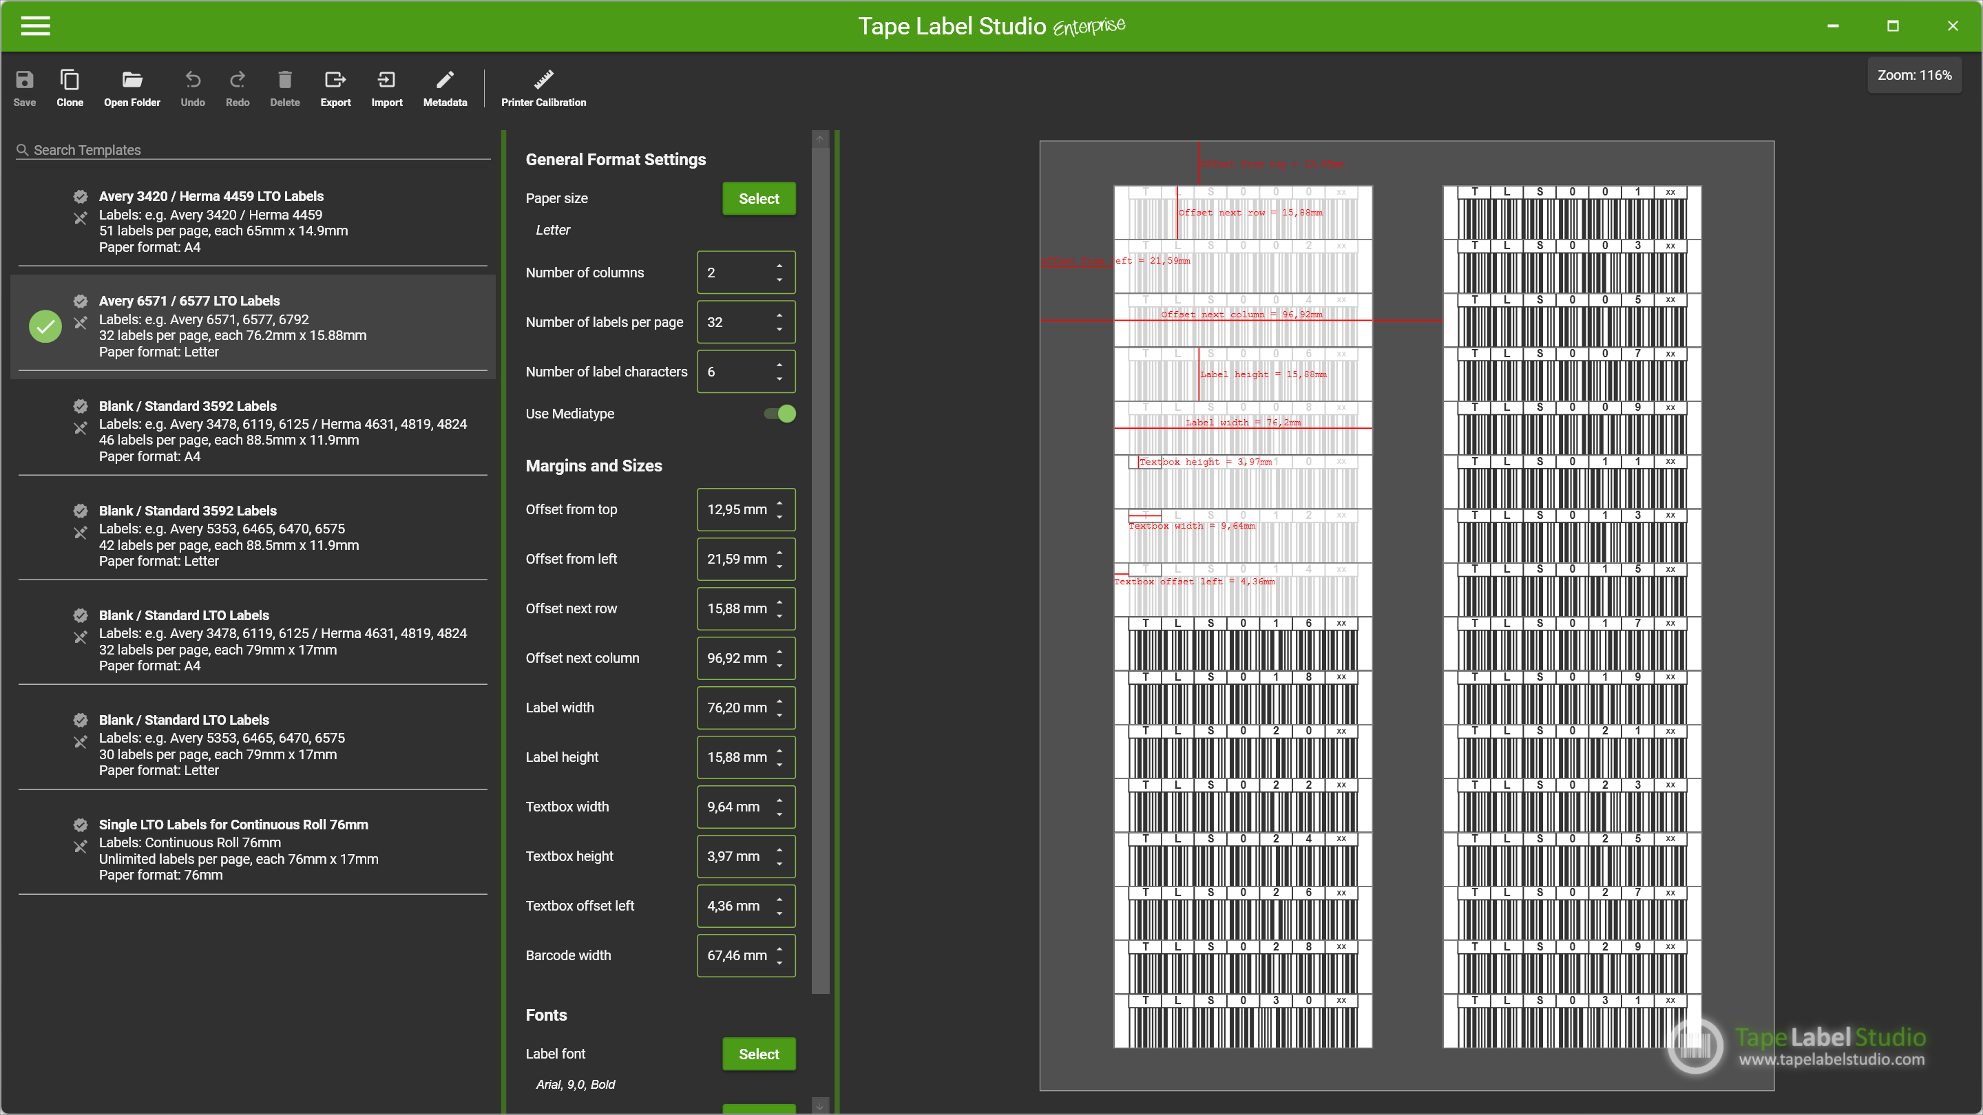This screenshot has width=1983, height=1115.
Task: Click settings panel scrollbar thumb
Action: tap(820, 569)
